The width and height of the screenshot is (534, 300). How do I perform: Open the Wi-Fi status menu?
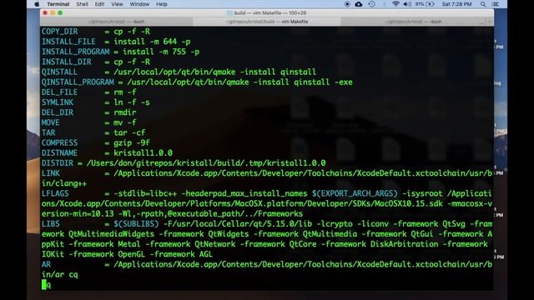pyautogui.click(x=395, y=4)
